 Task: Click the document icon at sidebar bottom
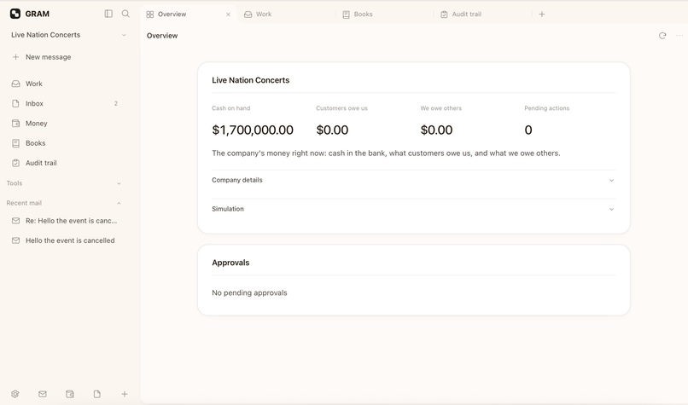pos(97,394)
